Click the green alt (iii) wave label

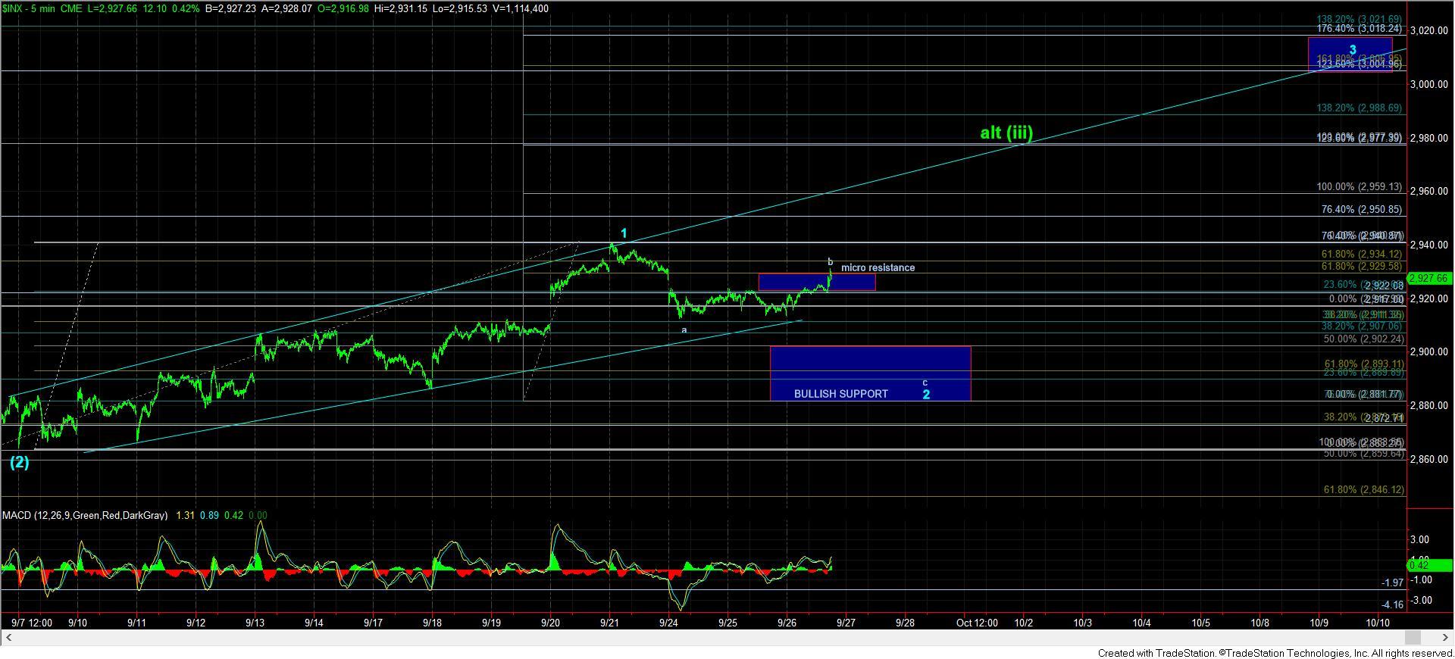(x=1006, y=133)
